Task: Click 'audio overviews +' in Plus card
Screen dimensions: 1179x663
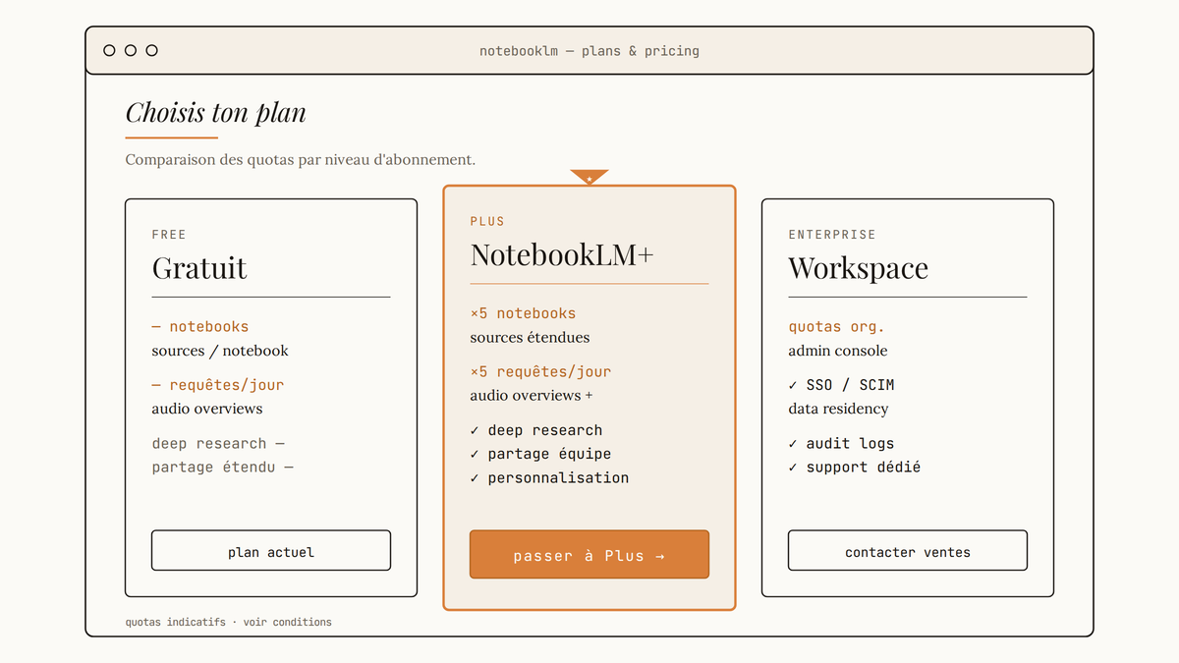Action: (532, 395)
